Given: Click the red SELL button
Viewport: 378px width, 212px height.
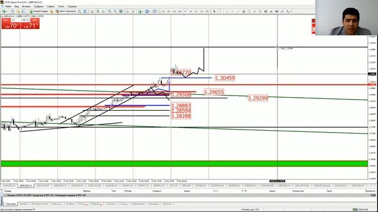Looking at the screenshot, I should pos(11,24).
